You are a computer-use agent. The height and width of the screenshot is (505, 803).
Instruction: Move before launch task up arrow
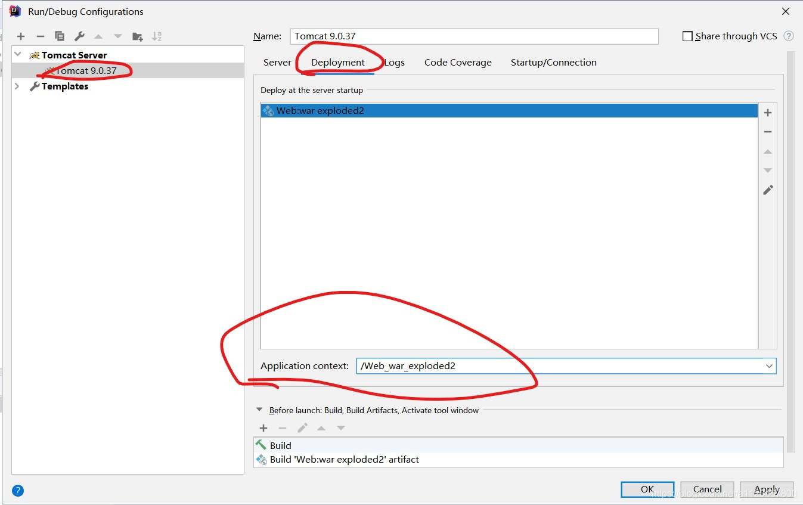click(321, 428)
